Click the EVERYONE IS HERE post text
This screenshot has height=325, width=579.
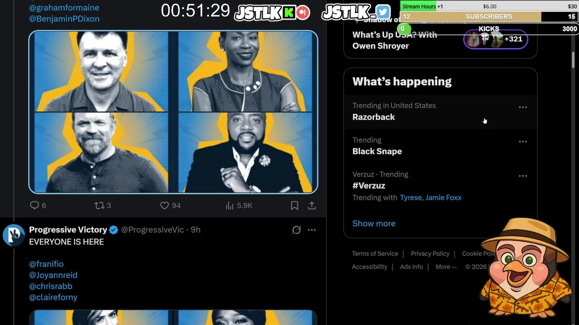(x=66, y=242)
